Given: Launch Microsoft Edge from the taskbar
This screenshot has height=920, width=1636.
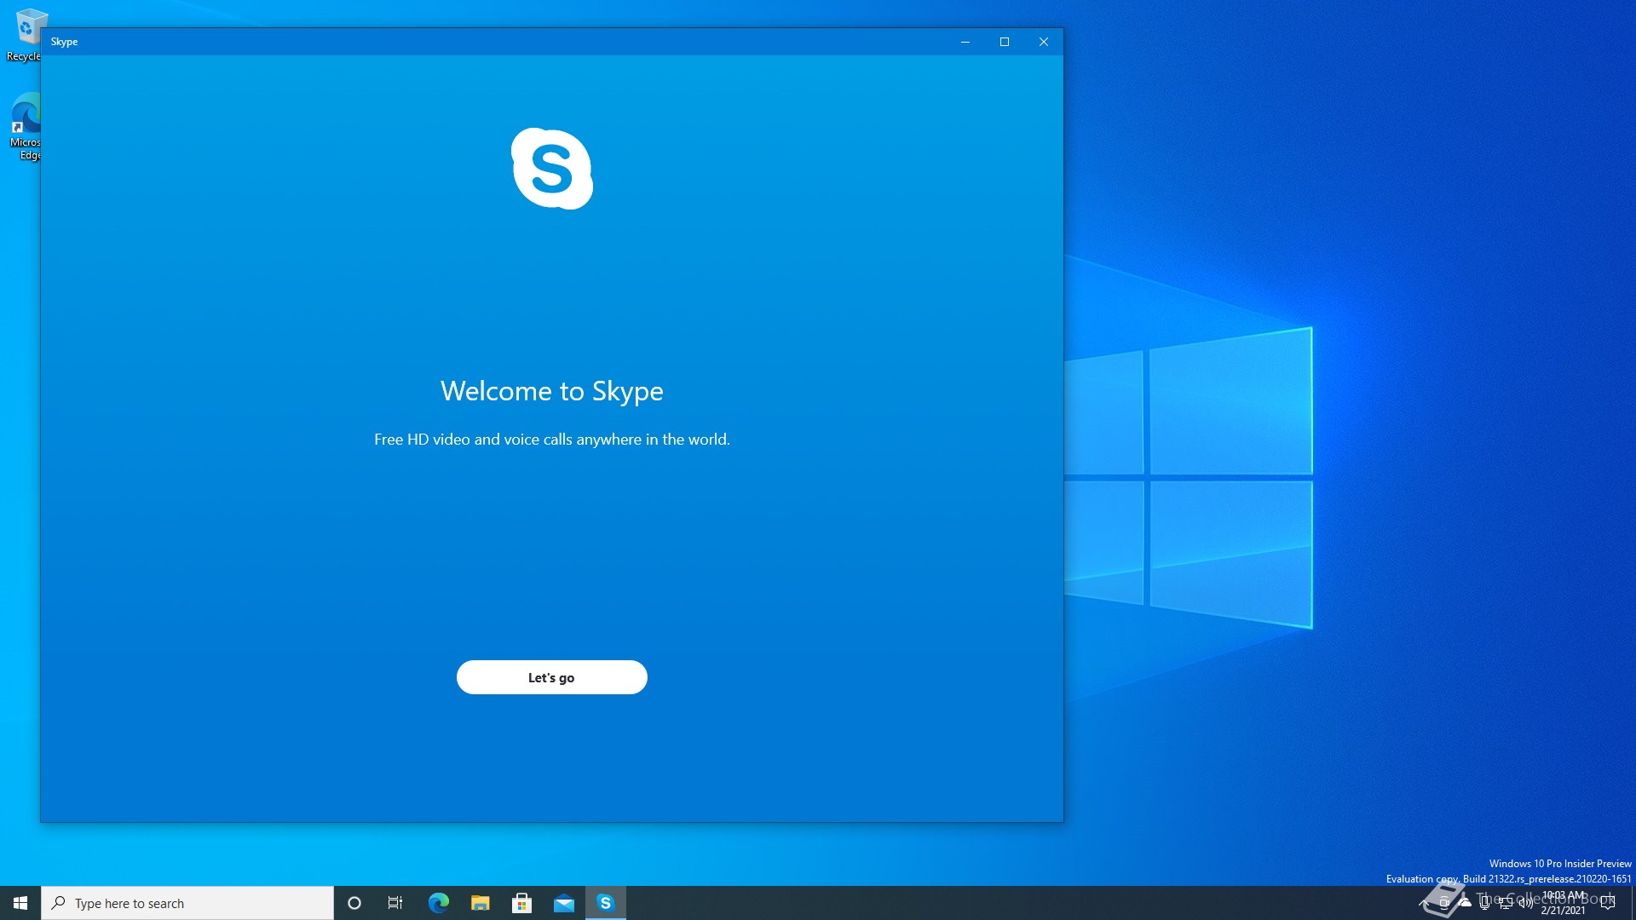Looking at the screenshot, I should click(438, 903).
